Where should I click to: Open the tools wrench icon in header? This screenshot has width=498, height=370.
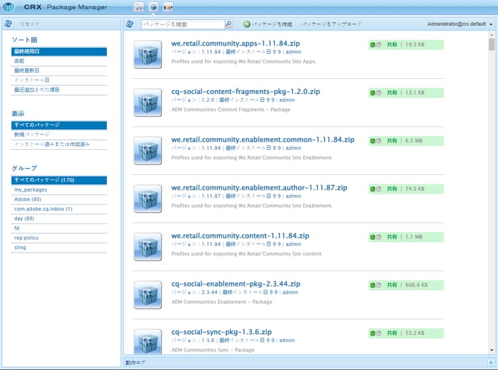pyautogui.click(x=139, y=7)
